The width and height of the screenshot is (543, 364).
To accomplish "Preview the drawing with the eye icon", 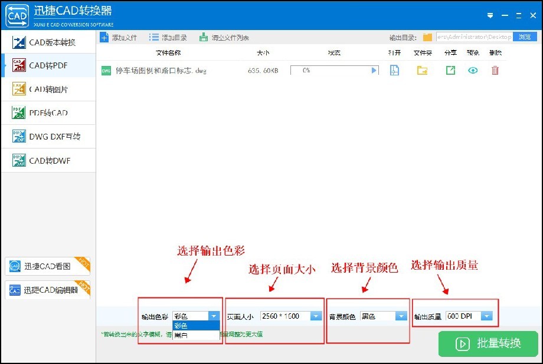I will [x=472, y=70].
